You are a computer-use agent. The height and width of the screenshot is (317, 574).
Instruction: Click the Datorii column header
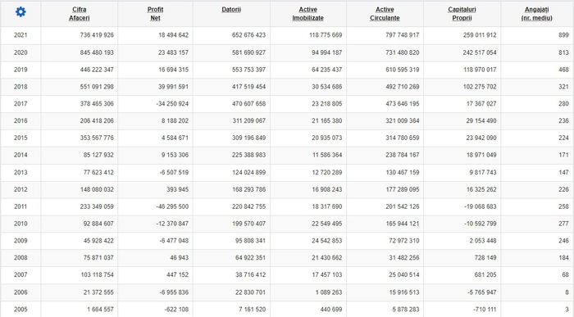pyautogui.click(x=231, y=10)
